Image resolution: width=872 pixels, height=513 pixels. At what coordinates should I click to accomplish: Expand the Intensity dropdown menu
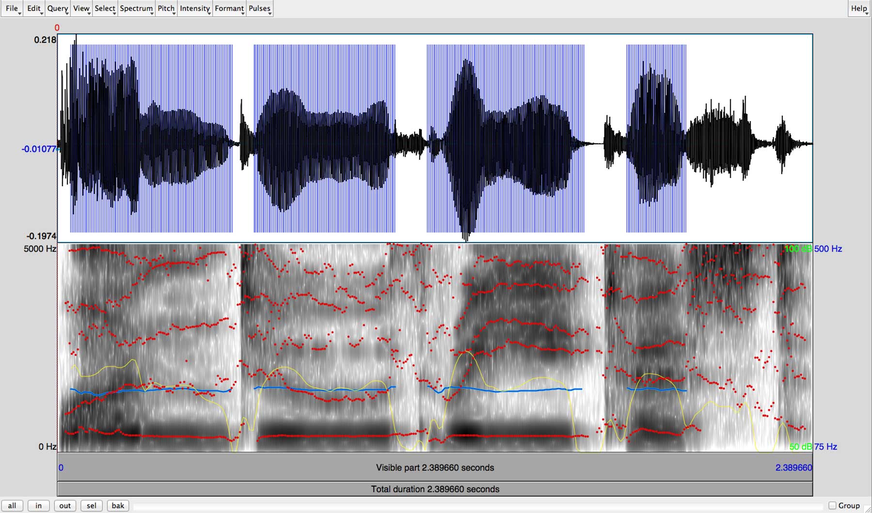pos(195,9)
